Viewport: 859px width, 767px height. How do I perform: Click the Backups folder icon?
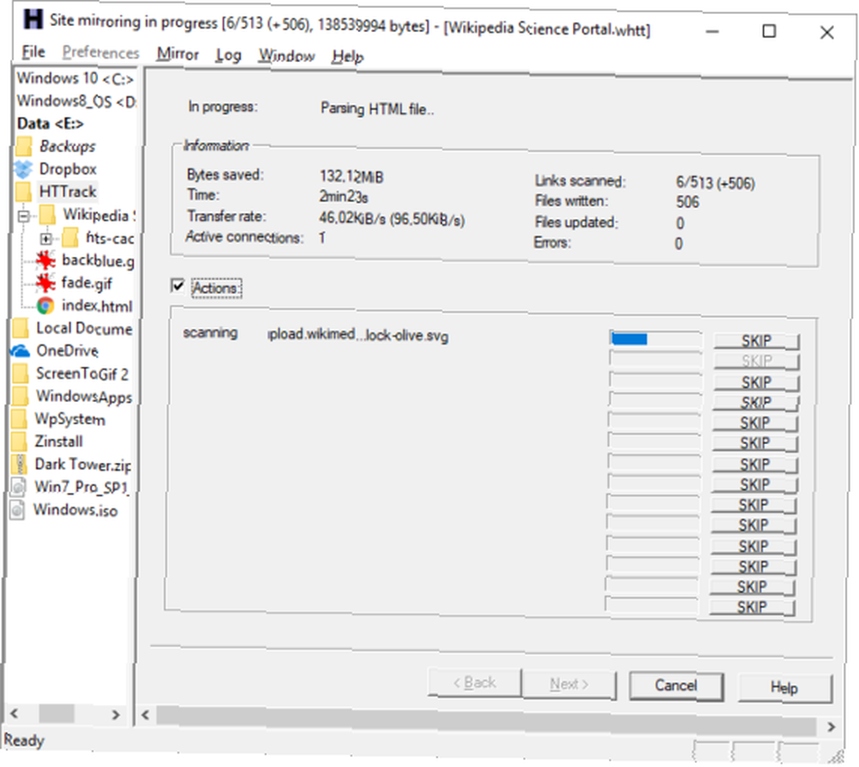tap(23, 146)
